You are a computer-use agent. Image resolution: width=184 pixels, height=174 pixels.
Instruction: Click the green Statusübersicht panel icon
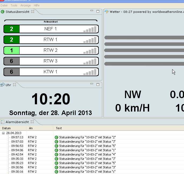coord(3,12)
